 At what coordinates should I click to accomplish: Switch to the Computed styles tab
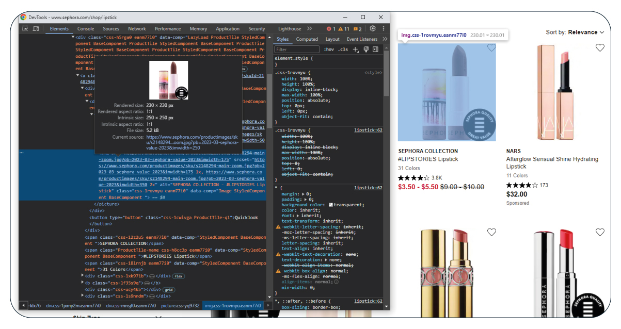pyautogui.click(x=307, y=39)
